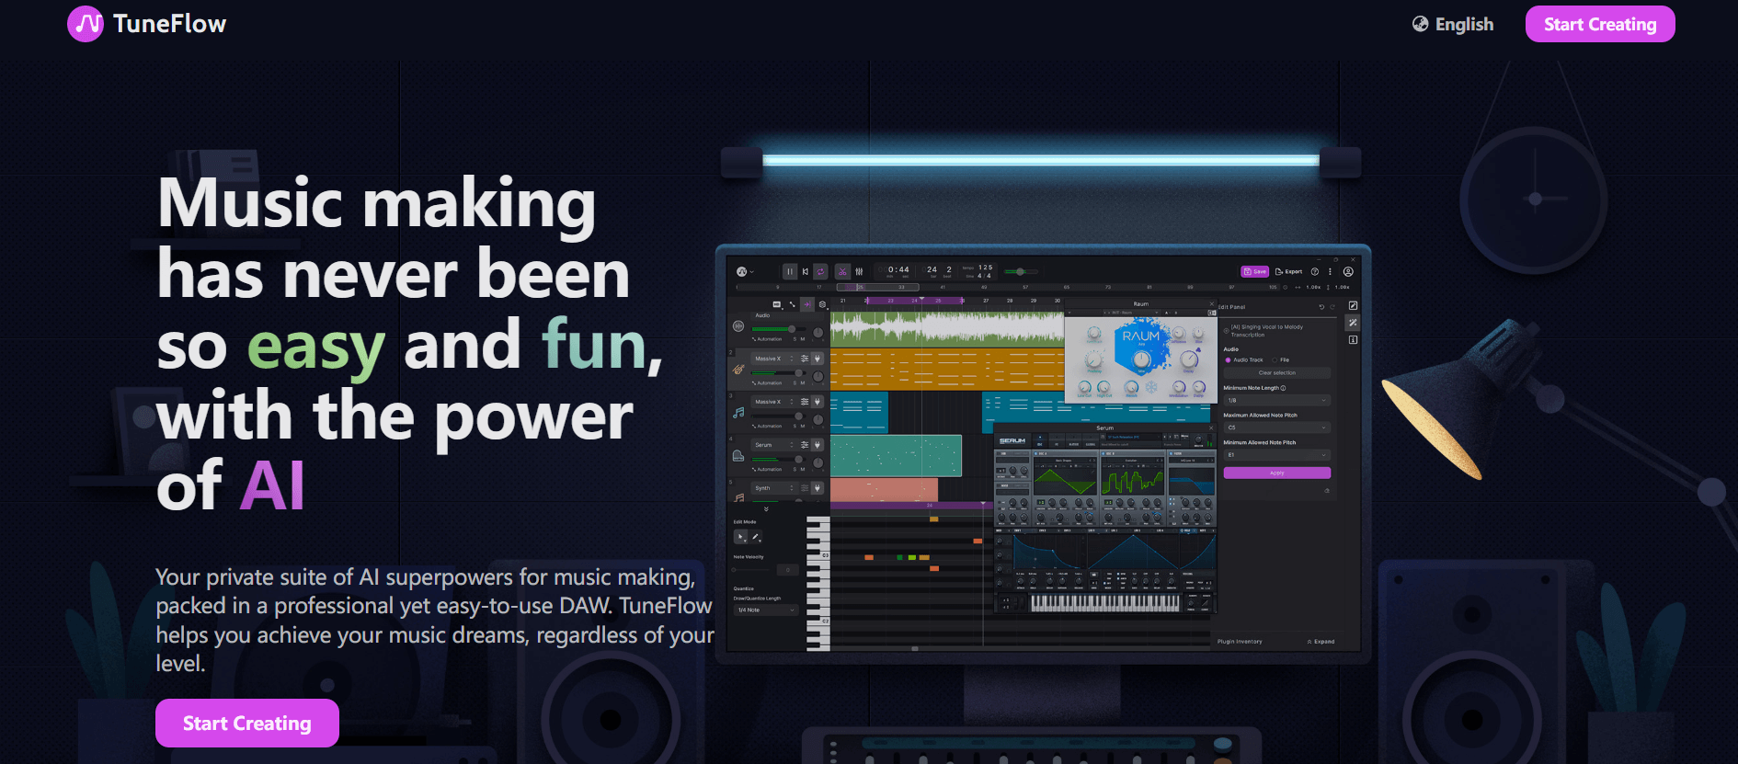Select the pointer edit mode tool
1738x764 pixels.
741,537
